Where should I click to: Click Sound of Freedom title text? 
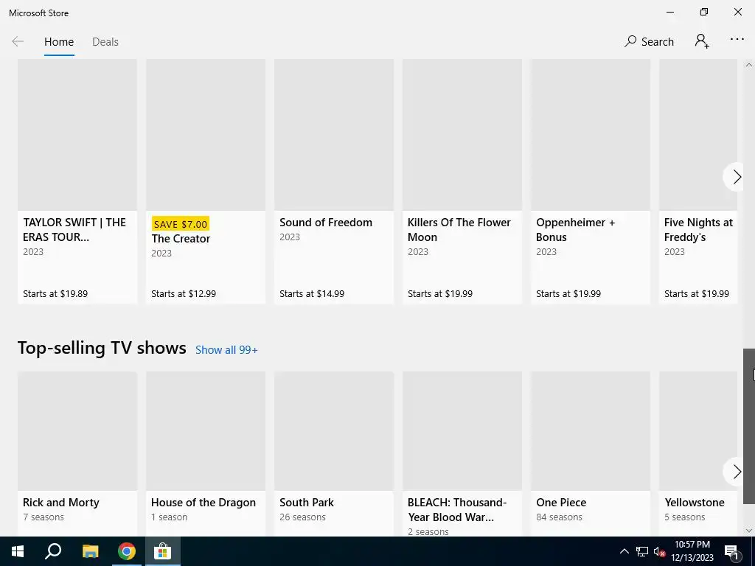325,223
